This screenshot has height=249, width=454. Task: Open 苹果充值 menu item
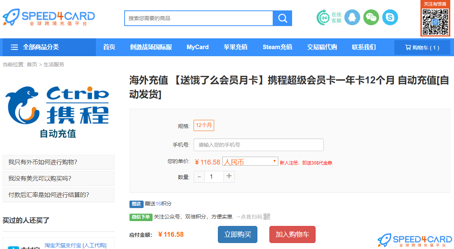click(236, 47)
